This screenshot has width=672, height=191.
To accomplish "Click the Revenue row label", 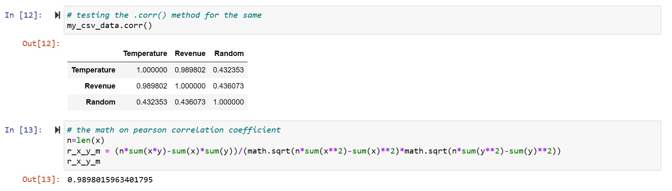I will coord(100,86).
